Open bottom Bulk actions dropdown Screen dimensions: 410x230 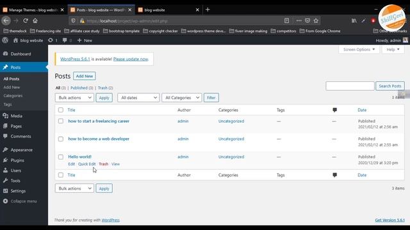74,188
